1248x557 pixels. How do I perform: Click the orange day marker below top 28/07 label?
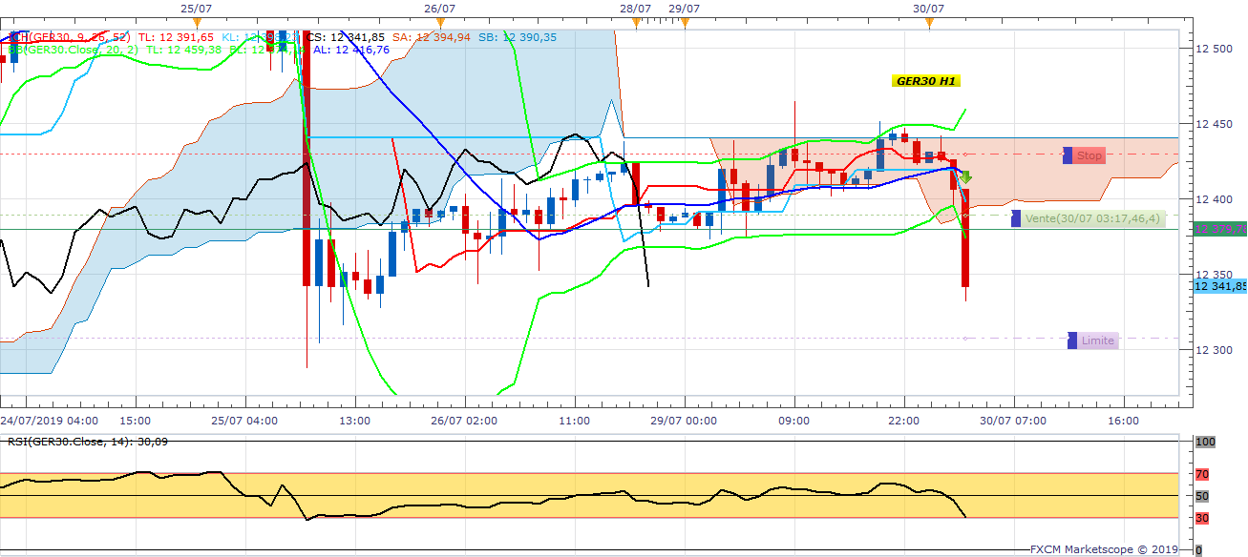click(636, 22)
